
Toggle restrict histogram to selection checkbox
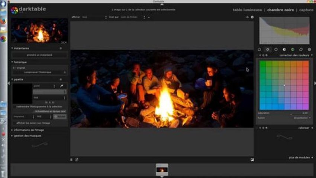click(14, 106)
